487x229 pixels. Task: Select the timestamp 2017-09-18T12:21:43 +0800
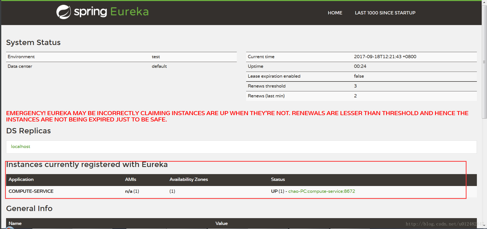pos(385,57)
